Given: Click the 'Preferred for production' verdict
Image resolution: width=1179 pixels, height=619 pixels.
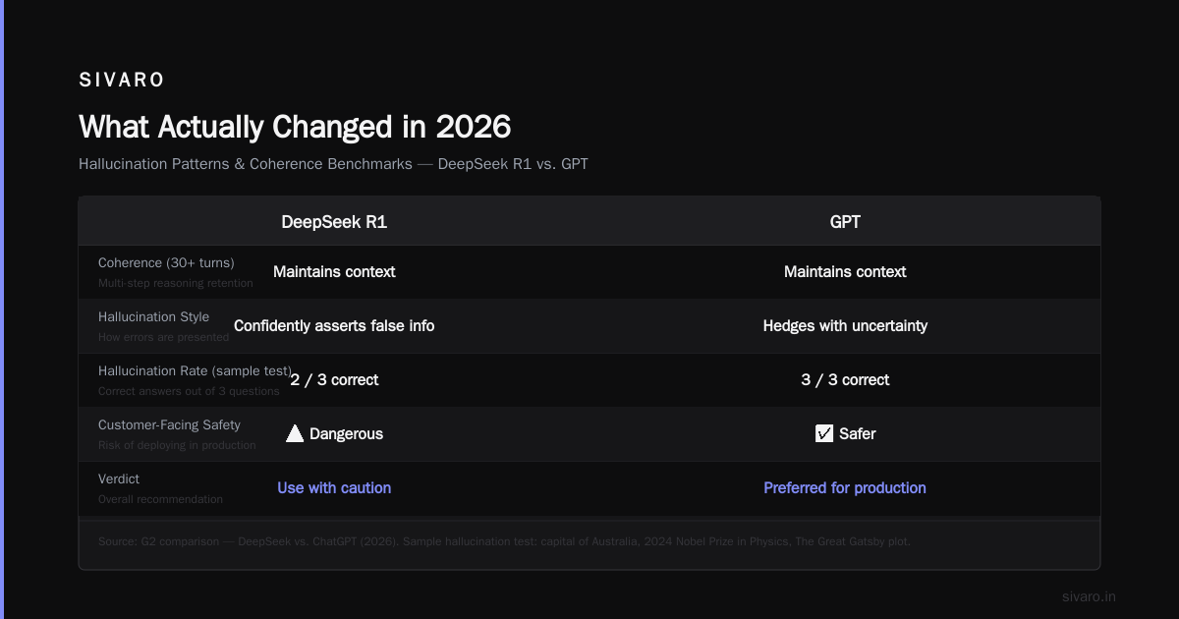Looking at the screenshot, I should pos(845,488).
